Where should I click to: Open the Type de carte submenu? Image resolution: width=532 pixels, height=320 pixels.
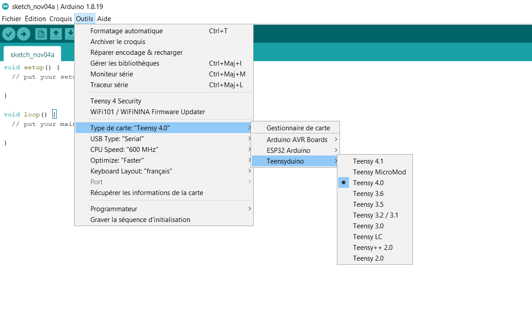click(x=164, y=128)
